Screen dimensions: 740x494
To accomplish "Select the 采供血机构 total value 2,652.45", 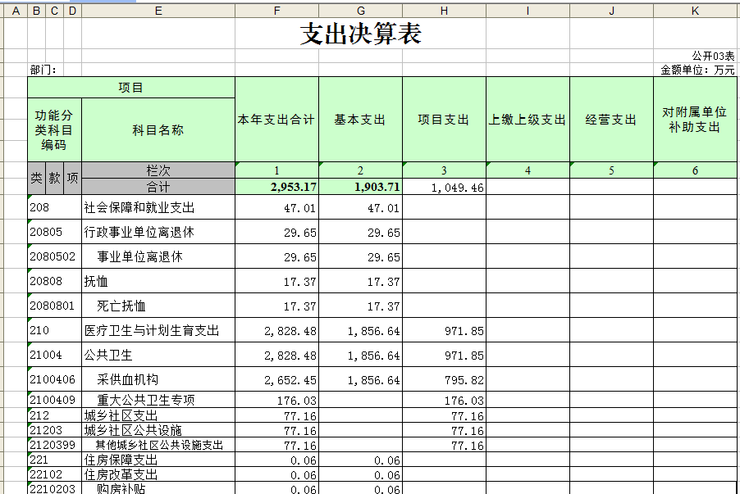I will coord(276,380).
